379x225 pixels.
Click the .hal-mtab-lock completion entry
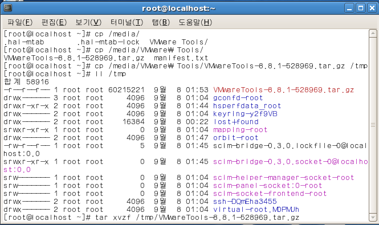108,42
